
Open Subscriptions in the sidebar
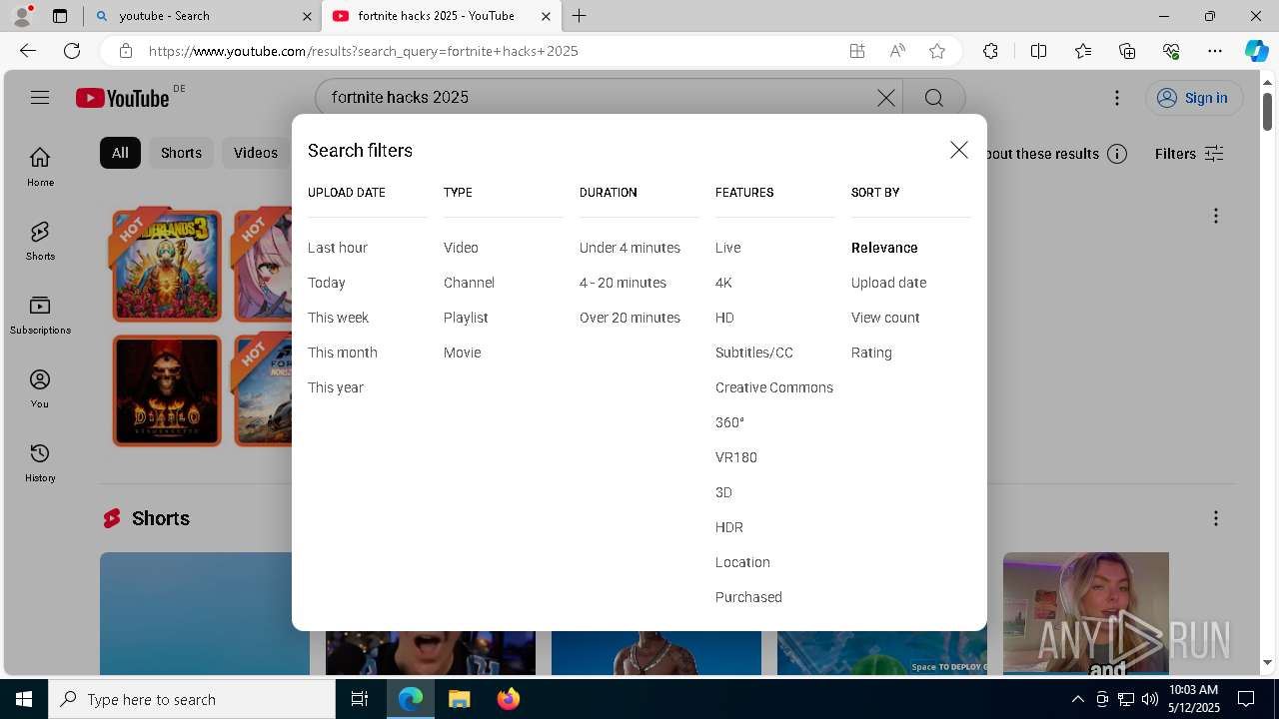point(40,315)
